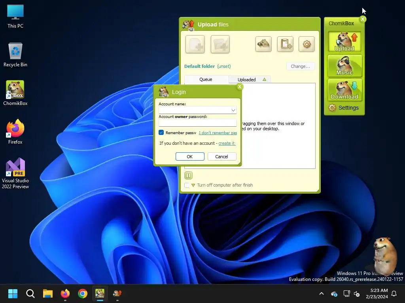The width and height of the screenshot is (405, 303).
Task: Click Cancel in Login dialog
Action: [x=221, y=156]
